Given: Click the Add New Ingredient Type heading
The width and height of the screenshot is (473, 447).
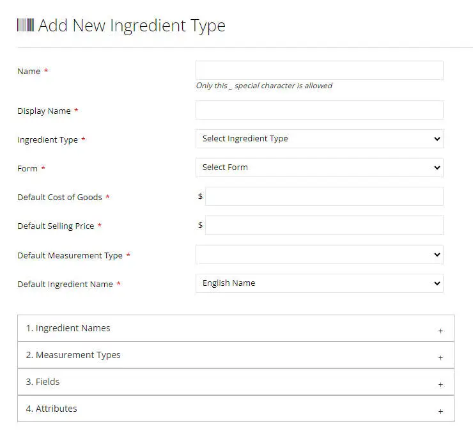Looking at the screenshot, I should (x=132, y=26).
